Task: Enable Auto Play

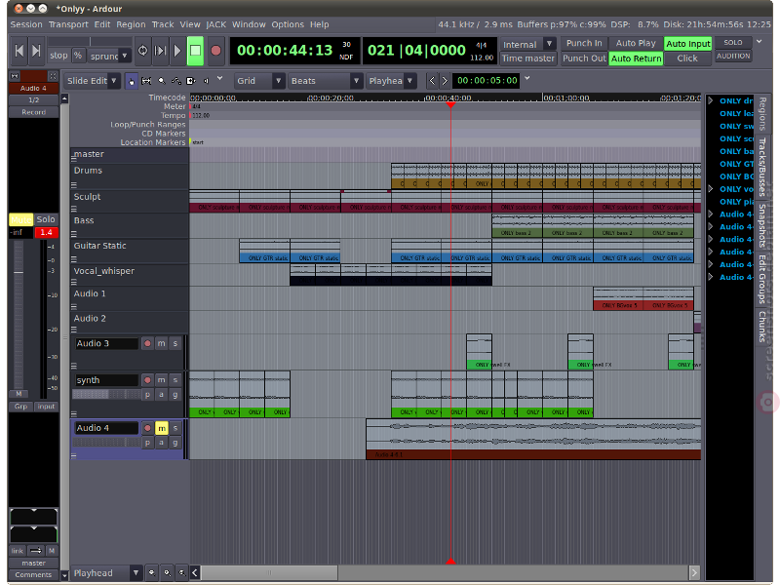Action: tap(636, 44)
